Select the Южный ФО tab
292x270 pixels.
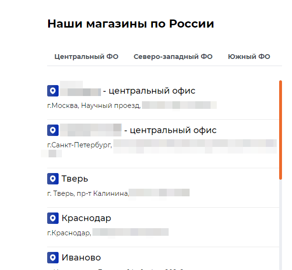249,57
